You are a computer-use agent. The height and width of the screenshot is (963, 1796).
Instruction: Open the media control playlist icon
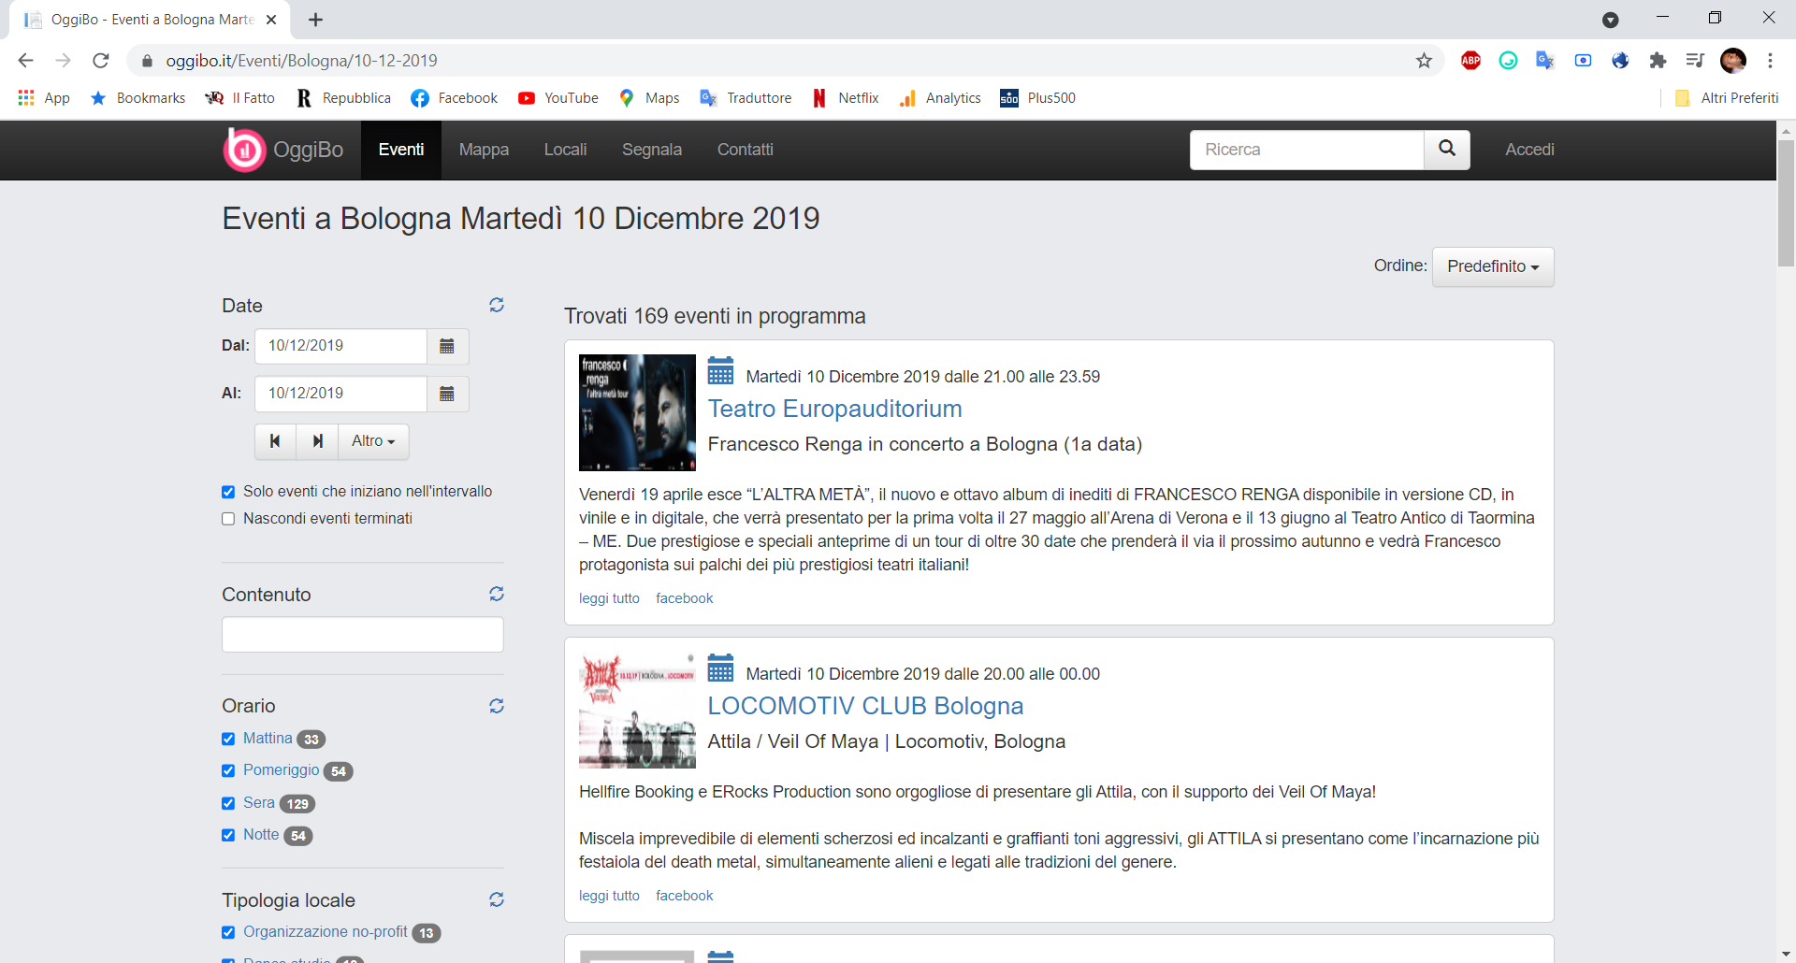[x=1694, y=61]
